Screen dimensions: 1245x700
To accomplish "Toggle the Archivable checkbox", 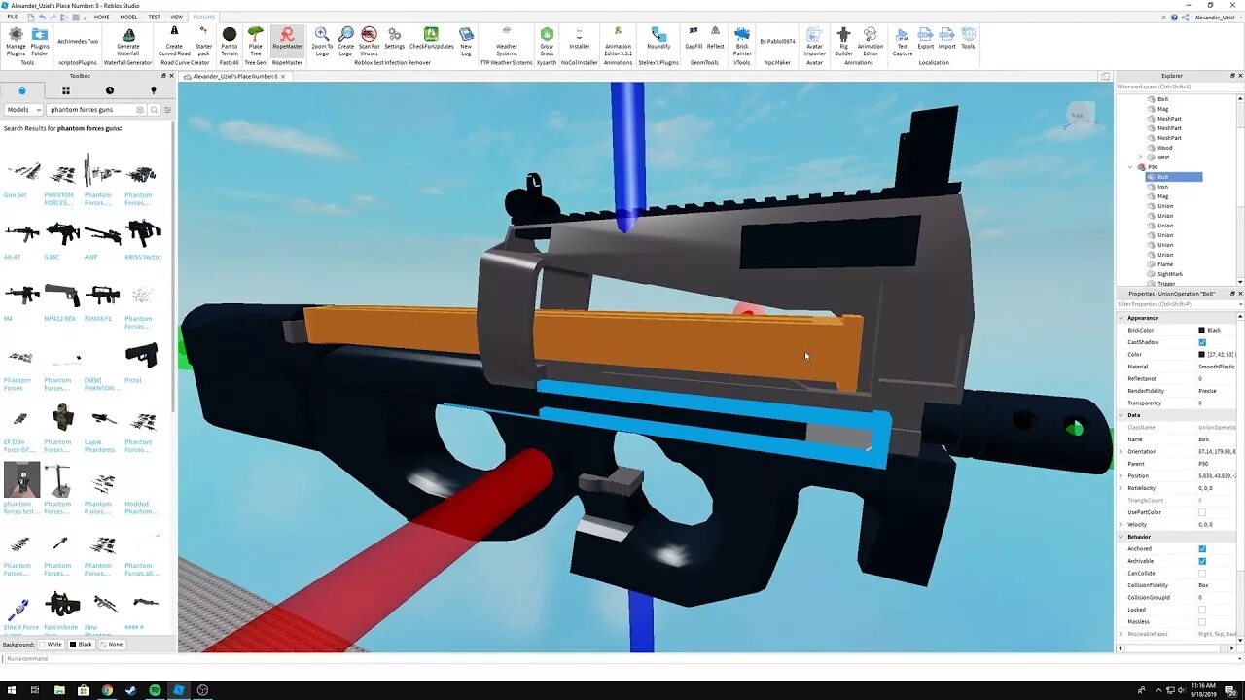I will 1202,561.
